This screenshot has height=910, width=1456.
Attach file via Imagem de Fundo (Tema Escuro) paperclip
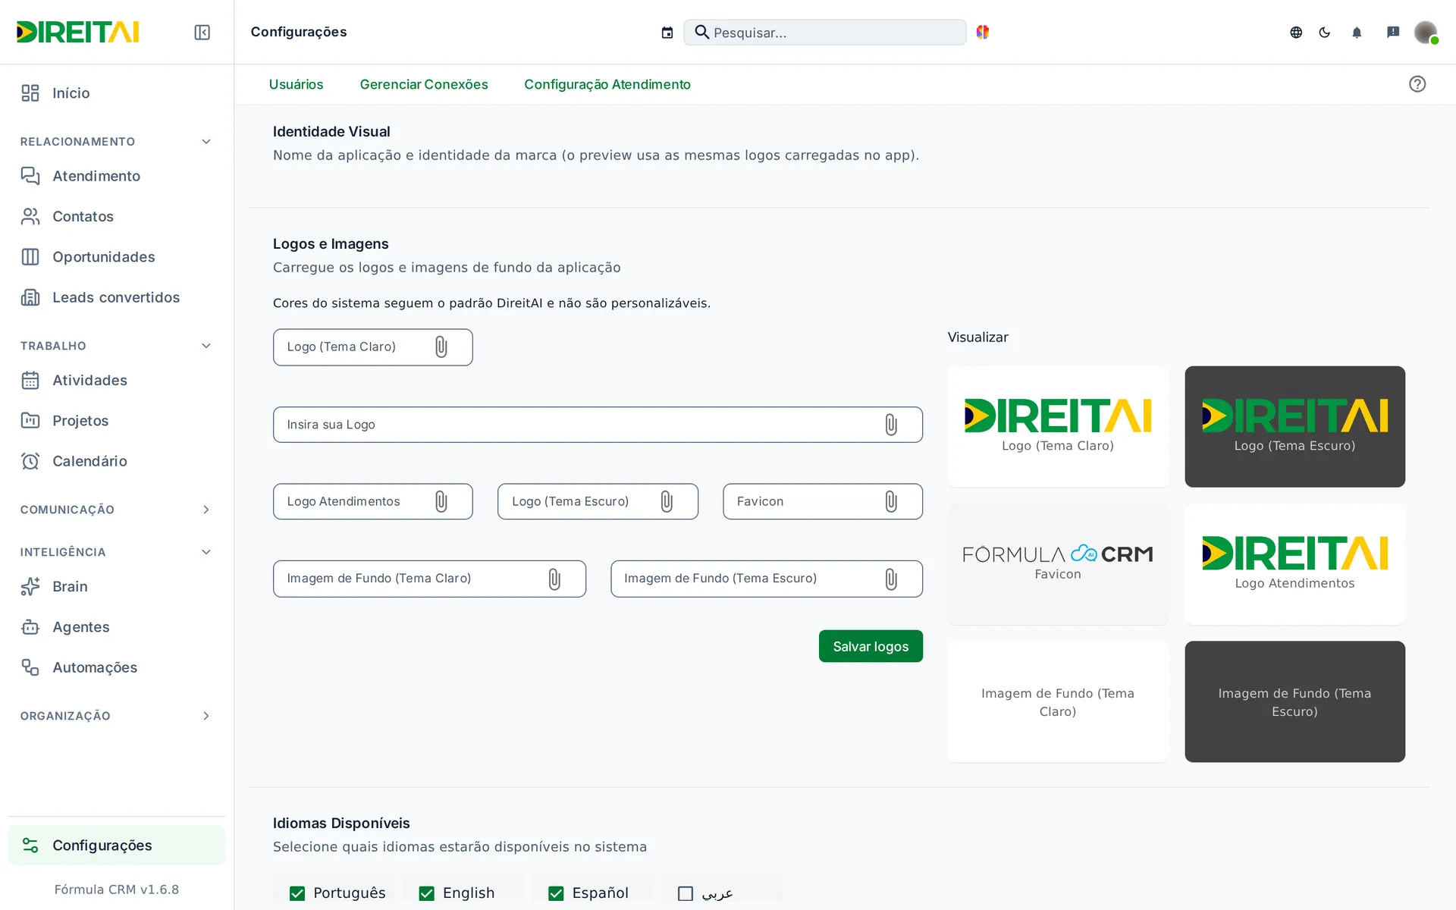(891, 579)
